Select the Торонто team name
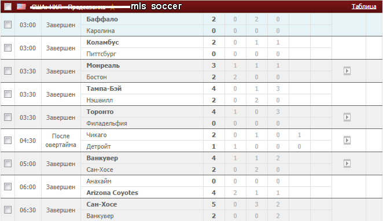 coord(100,112)
